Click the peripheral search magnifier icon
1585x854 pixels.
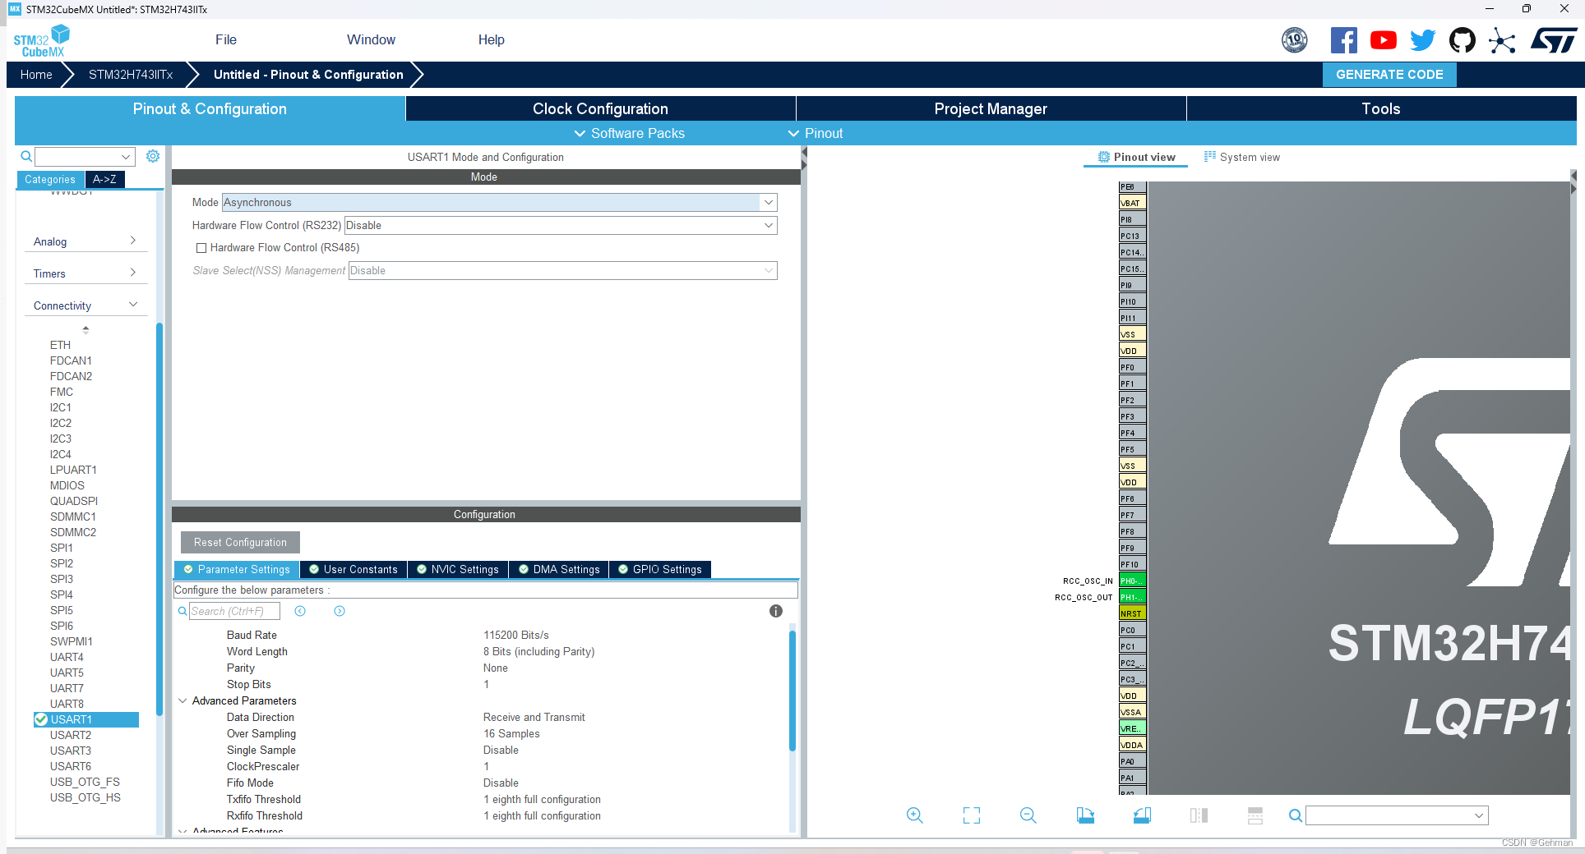pos(26,156)
